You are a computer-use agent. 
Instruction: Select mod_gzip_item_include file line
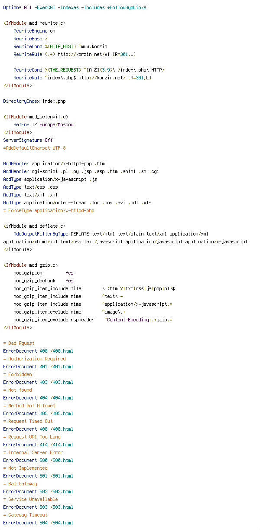pos(94,288)
